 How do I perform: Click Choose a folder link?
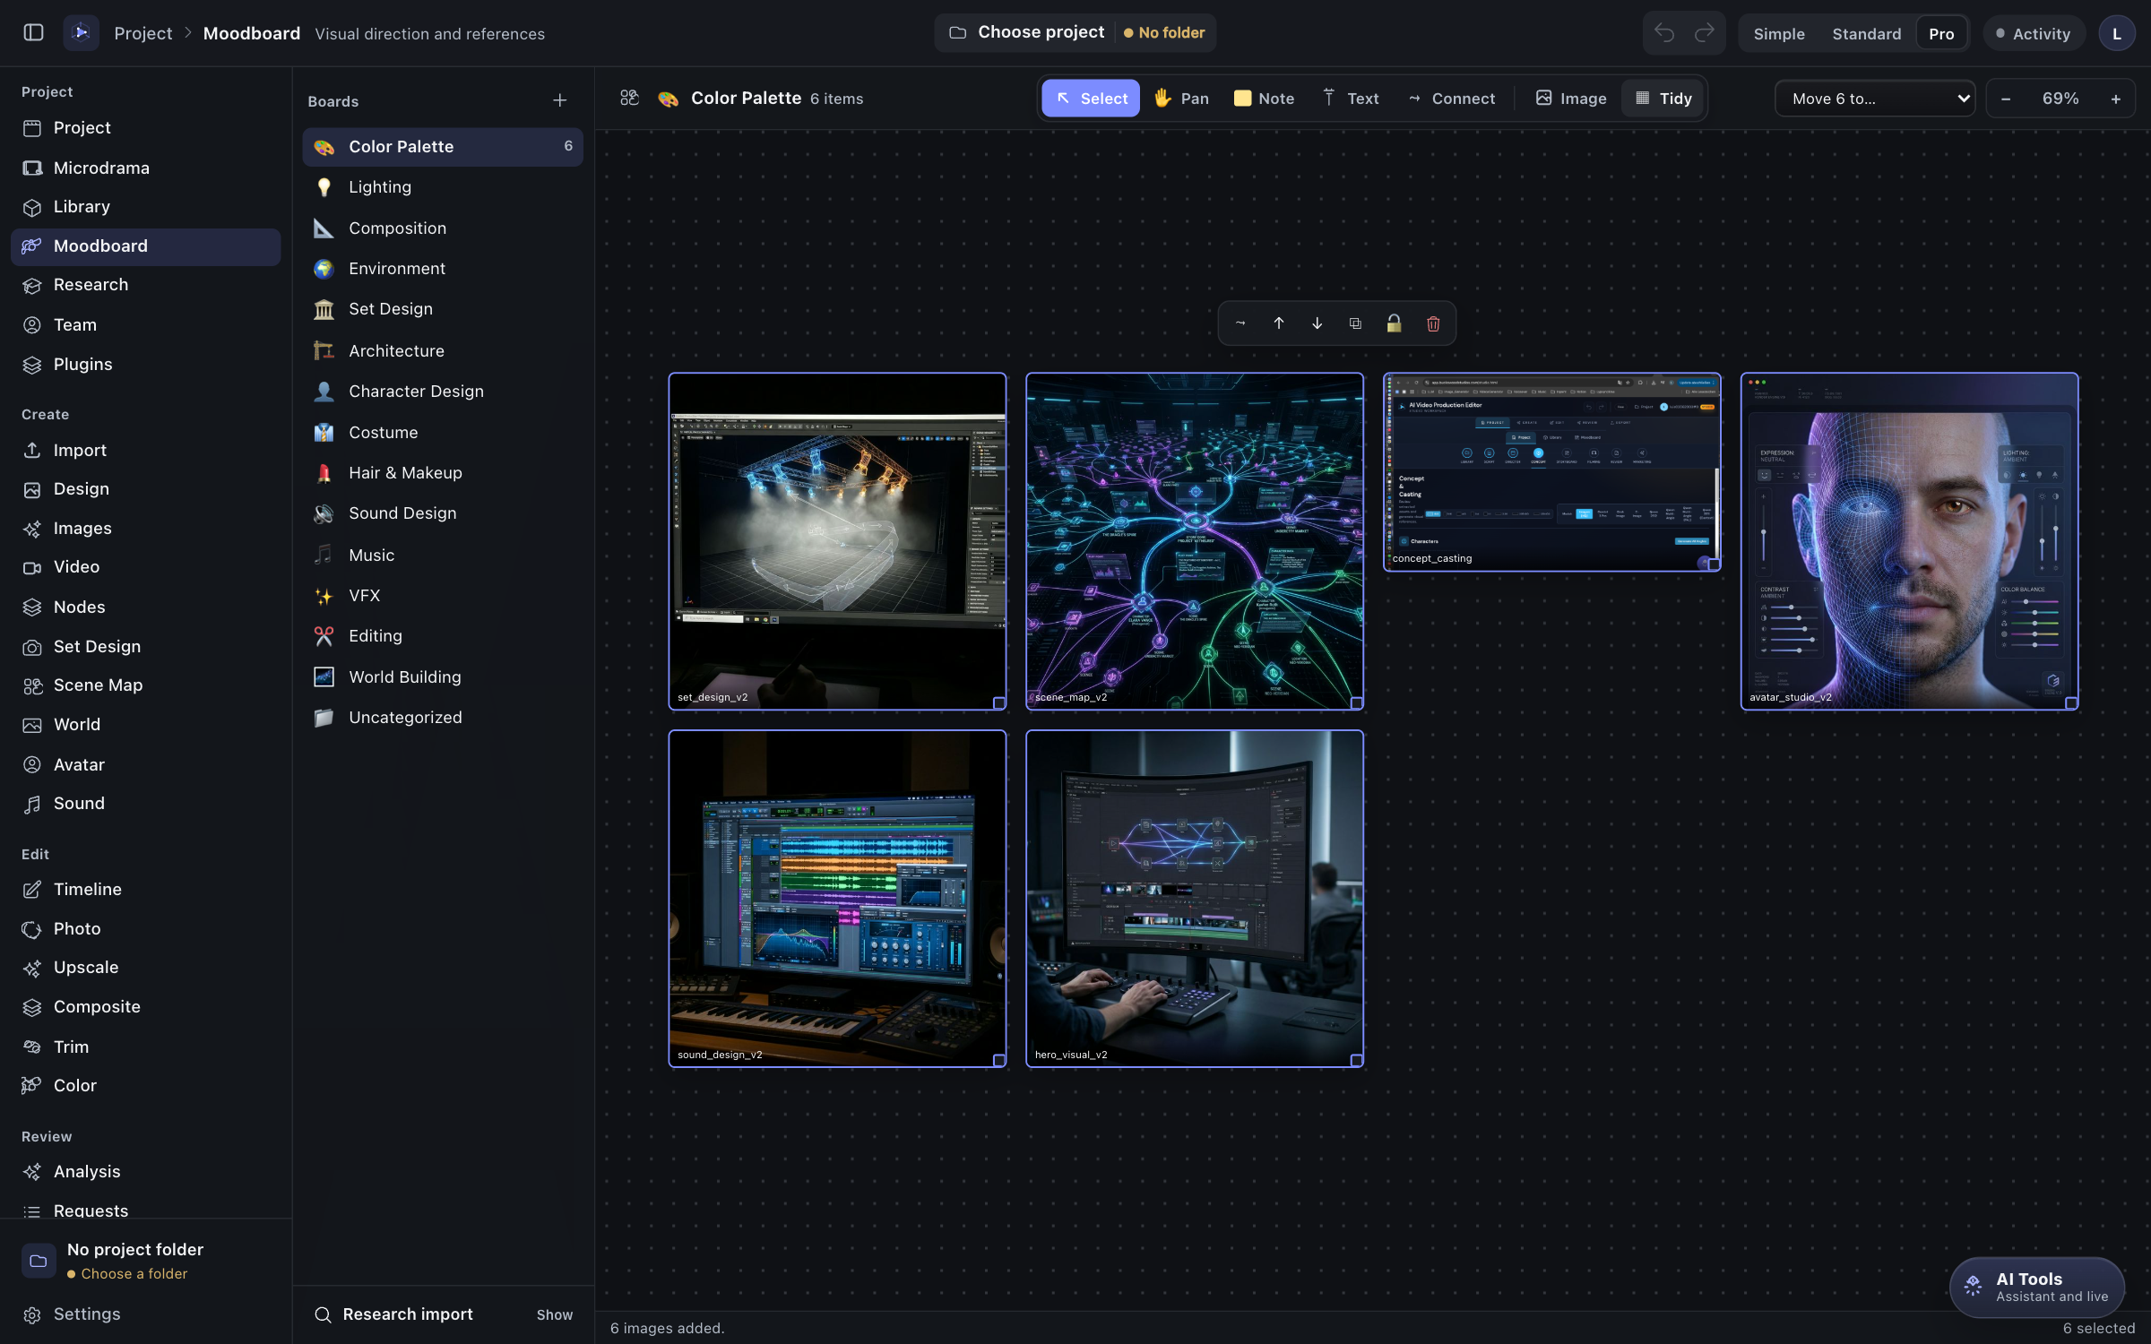(x=134, y=1273)
